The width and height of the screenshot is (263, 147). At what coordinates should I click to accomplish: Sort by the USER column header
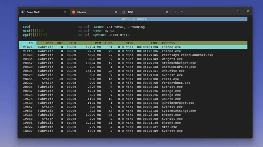coord(49,43)
